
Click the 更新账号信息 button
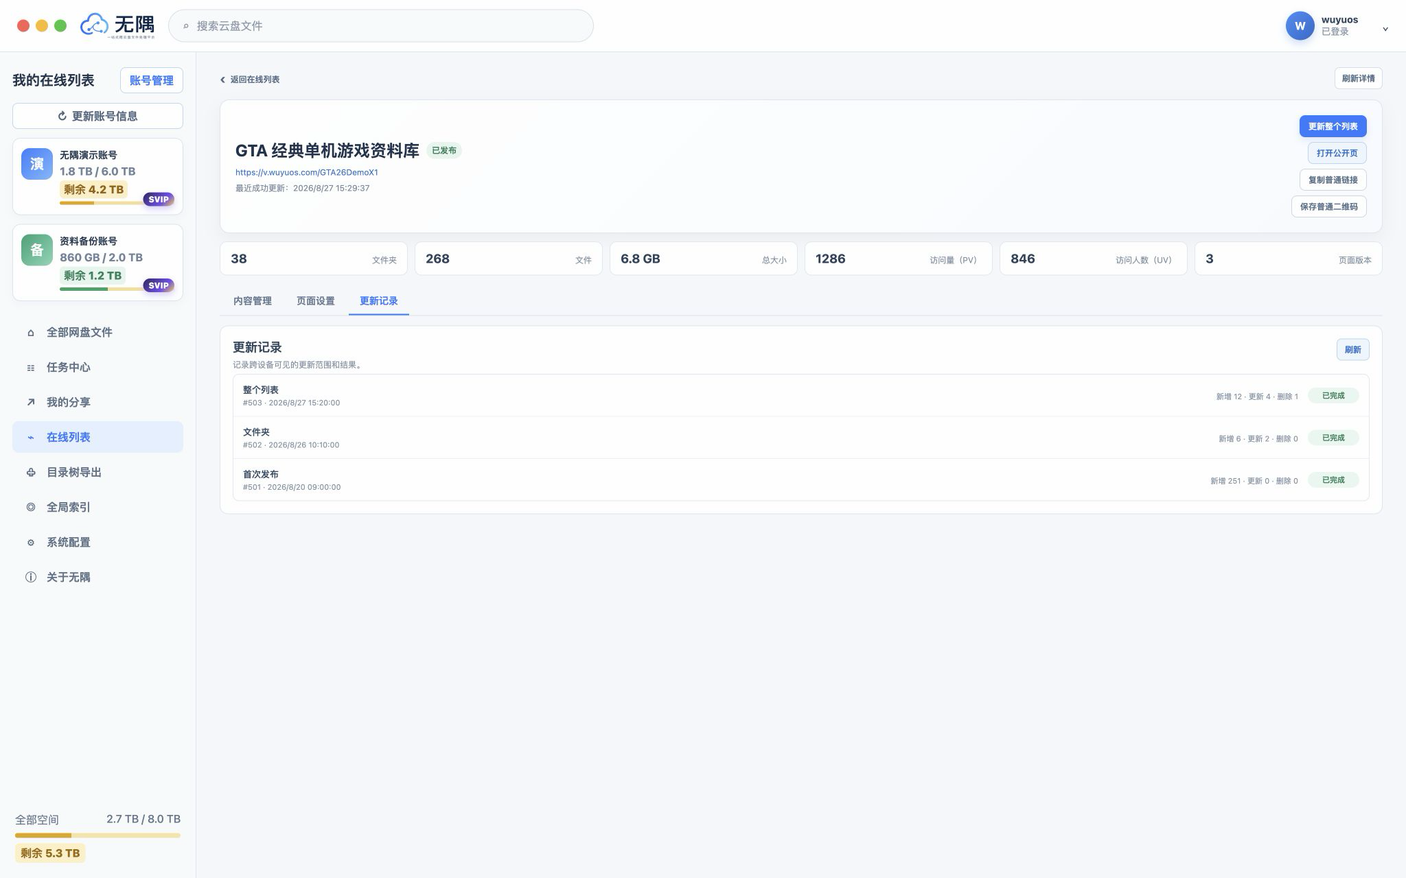point(97,116)
